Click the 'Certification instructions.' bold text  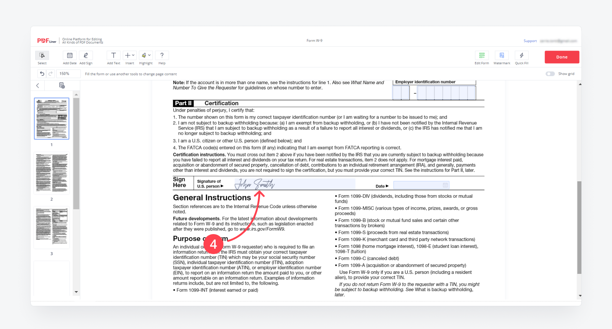[x=199, y=155]
